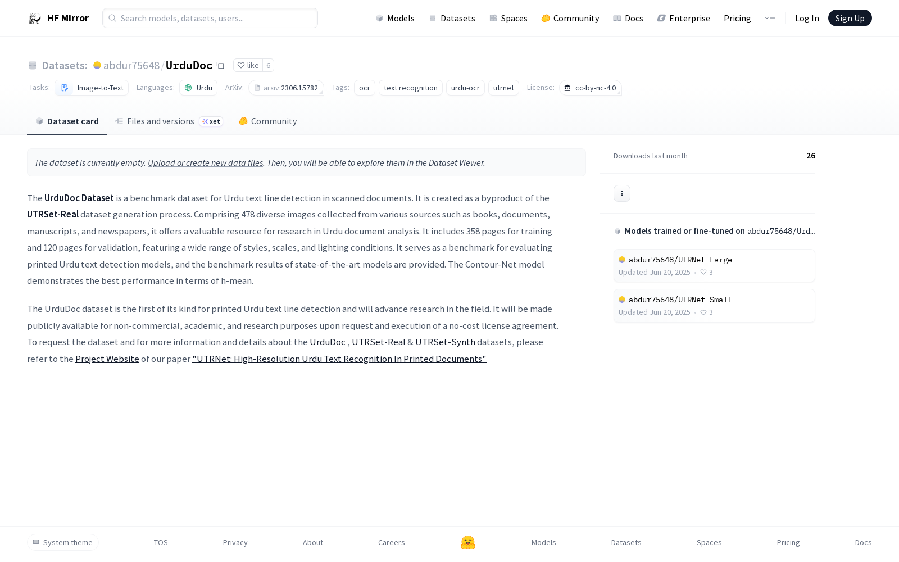Click the xet badge on Files tab
The width and height of the screenshot is (899, 562).
point(211,121)
